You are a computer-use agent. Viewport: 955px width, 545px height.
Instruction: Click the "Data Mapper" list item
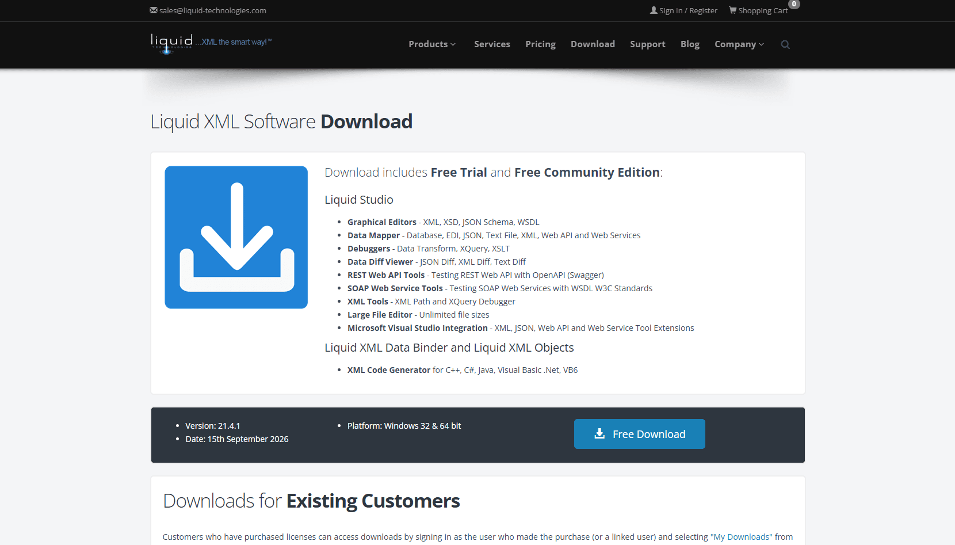[494, 235]
